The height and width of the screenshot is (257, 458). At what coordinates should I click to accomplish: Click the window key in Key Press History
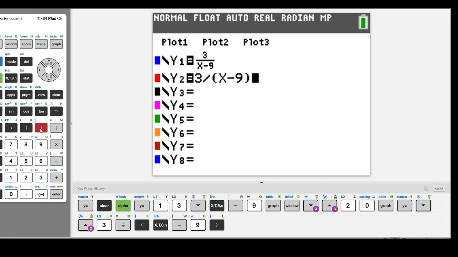click(292, 206)
